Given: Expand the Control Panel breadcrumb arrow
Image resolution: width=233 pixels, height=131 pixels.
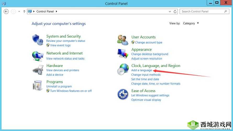Looking at the screenshot, I should click(x=56, y=12).
